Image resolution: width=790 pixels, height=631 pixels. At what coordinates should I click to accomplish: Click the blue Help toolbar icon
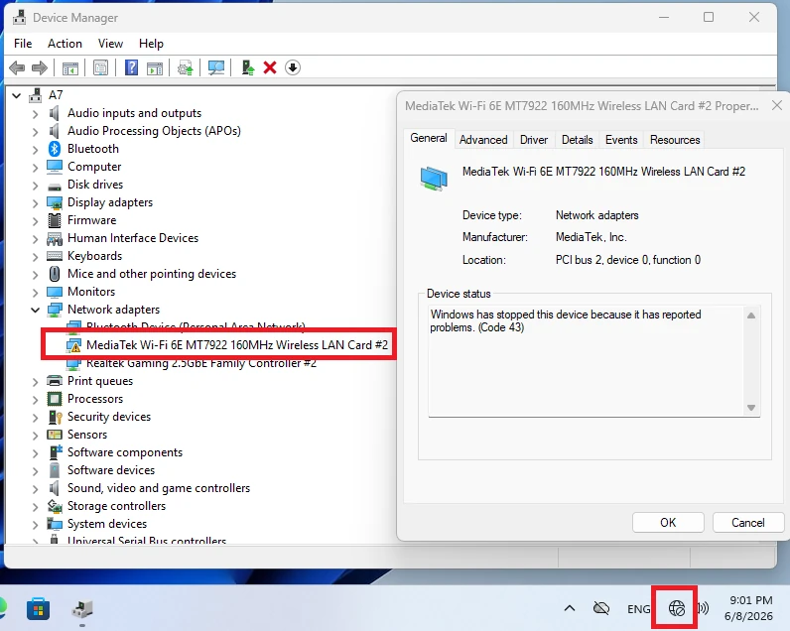[x=131, y=67]
